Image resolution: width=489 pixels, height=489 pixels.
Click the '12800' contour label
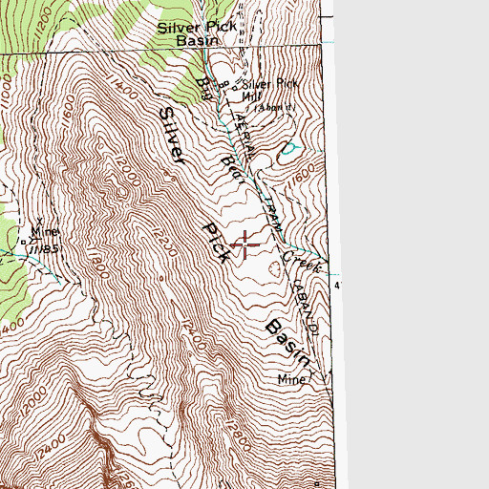(238, 436)
